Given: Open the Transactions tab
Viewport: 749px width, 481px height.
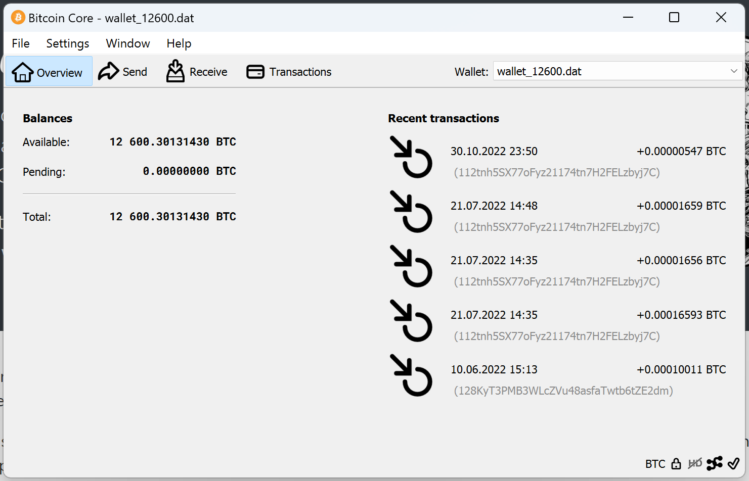Looking at the screenshot, I should [x=289, y=72].
